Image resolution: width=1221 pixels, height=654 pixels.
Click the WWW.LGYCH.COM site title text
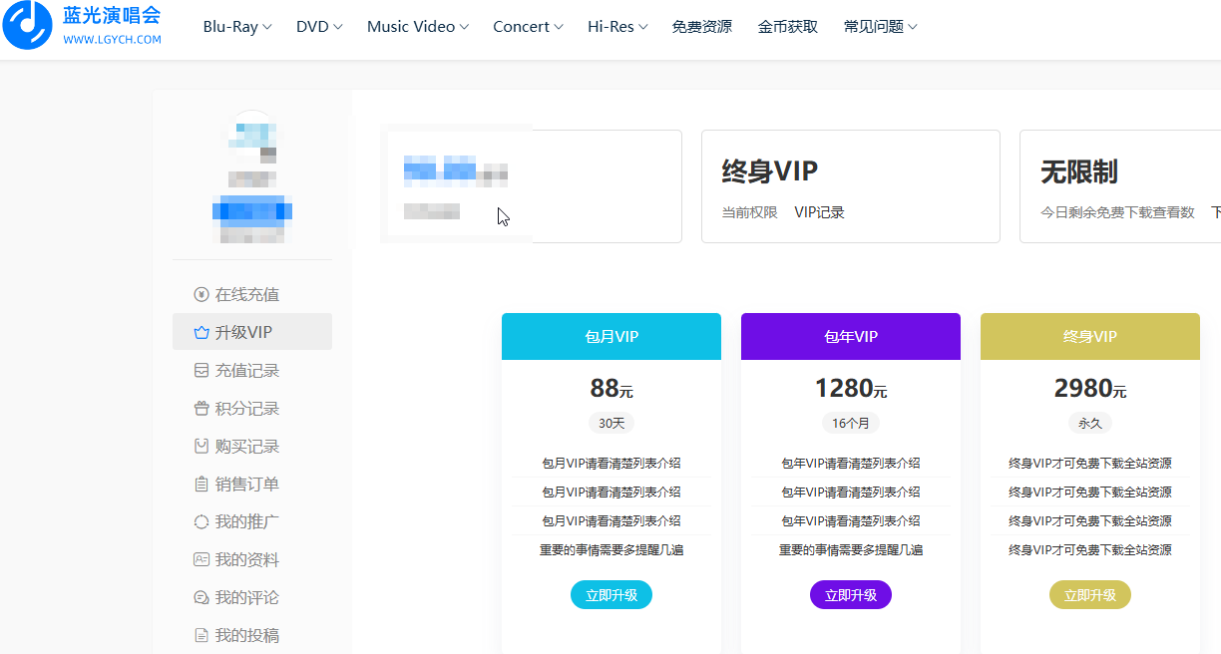[112, 40]
